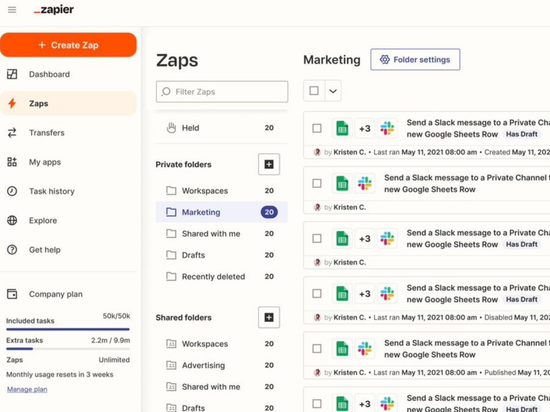Click the Create Zap button
The width and height of the screenshot is (550, 412).
pyautogui.click(x=68, y=45)
